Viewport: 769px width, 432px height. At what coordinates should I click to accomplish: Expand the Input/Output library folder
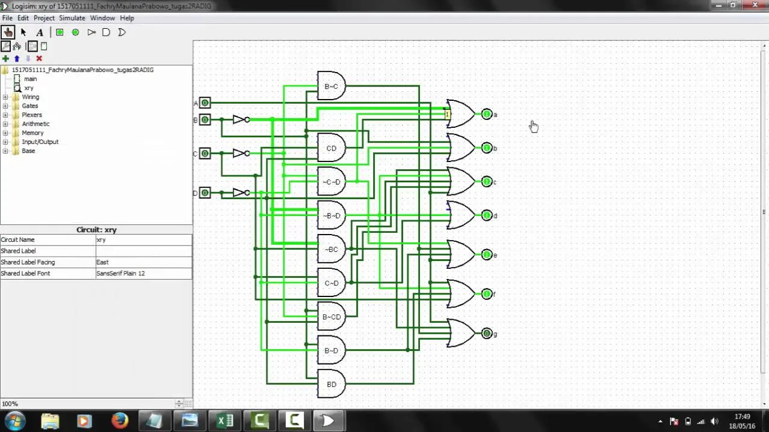pos(5,142)
